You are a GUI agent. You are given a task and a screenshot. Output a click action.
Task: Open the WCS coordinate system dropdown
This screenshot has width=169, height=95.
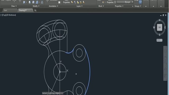pyautogui.click(x=159, y=40)
